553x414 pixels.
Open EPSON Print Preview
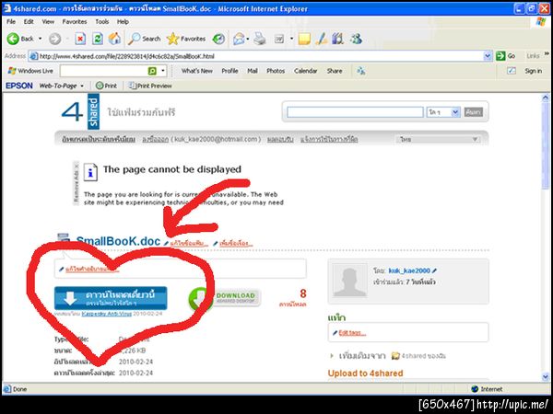(x=150, y=86)
